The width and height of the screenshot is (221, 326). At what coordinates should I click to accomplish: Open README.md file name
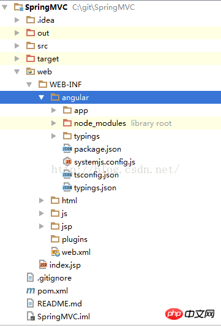[x=59, y=304]
